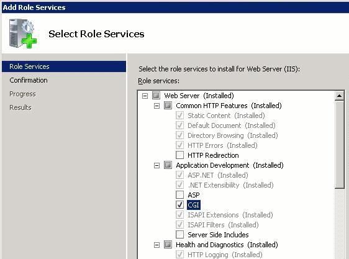The width and height of the screenshot is (349, 259).
Task: Collapse the Common HTTP Features node
Action: (156, 106)
